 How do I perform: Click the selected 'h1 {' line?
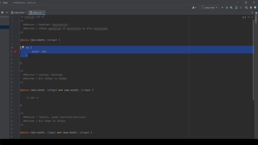click(29, 48)
